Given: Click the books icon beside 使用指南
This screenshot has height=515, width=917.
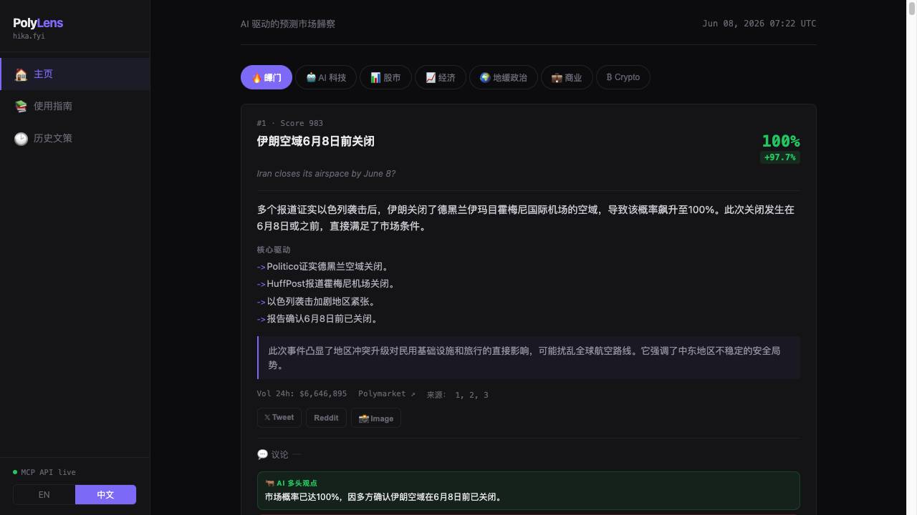Looking at the screenshot, I should 21,107.
